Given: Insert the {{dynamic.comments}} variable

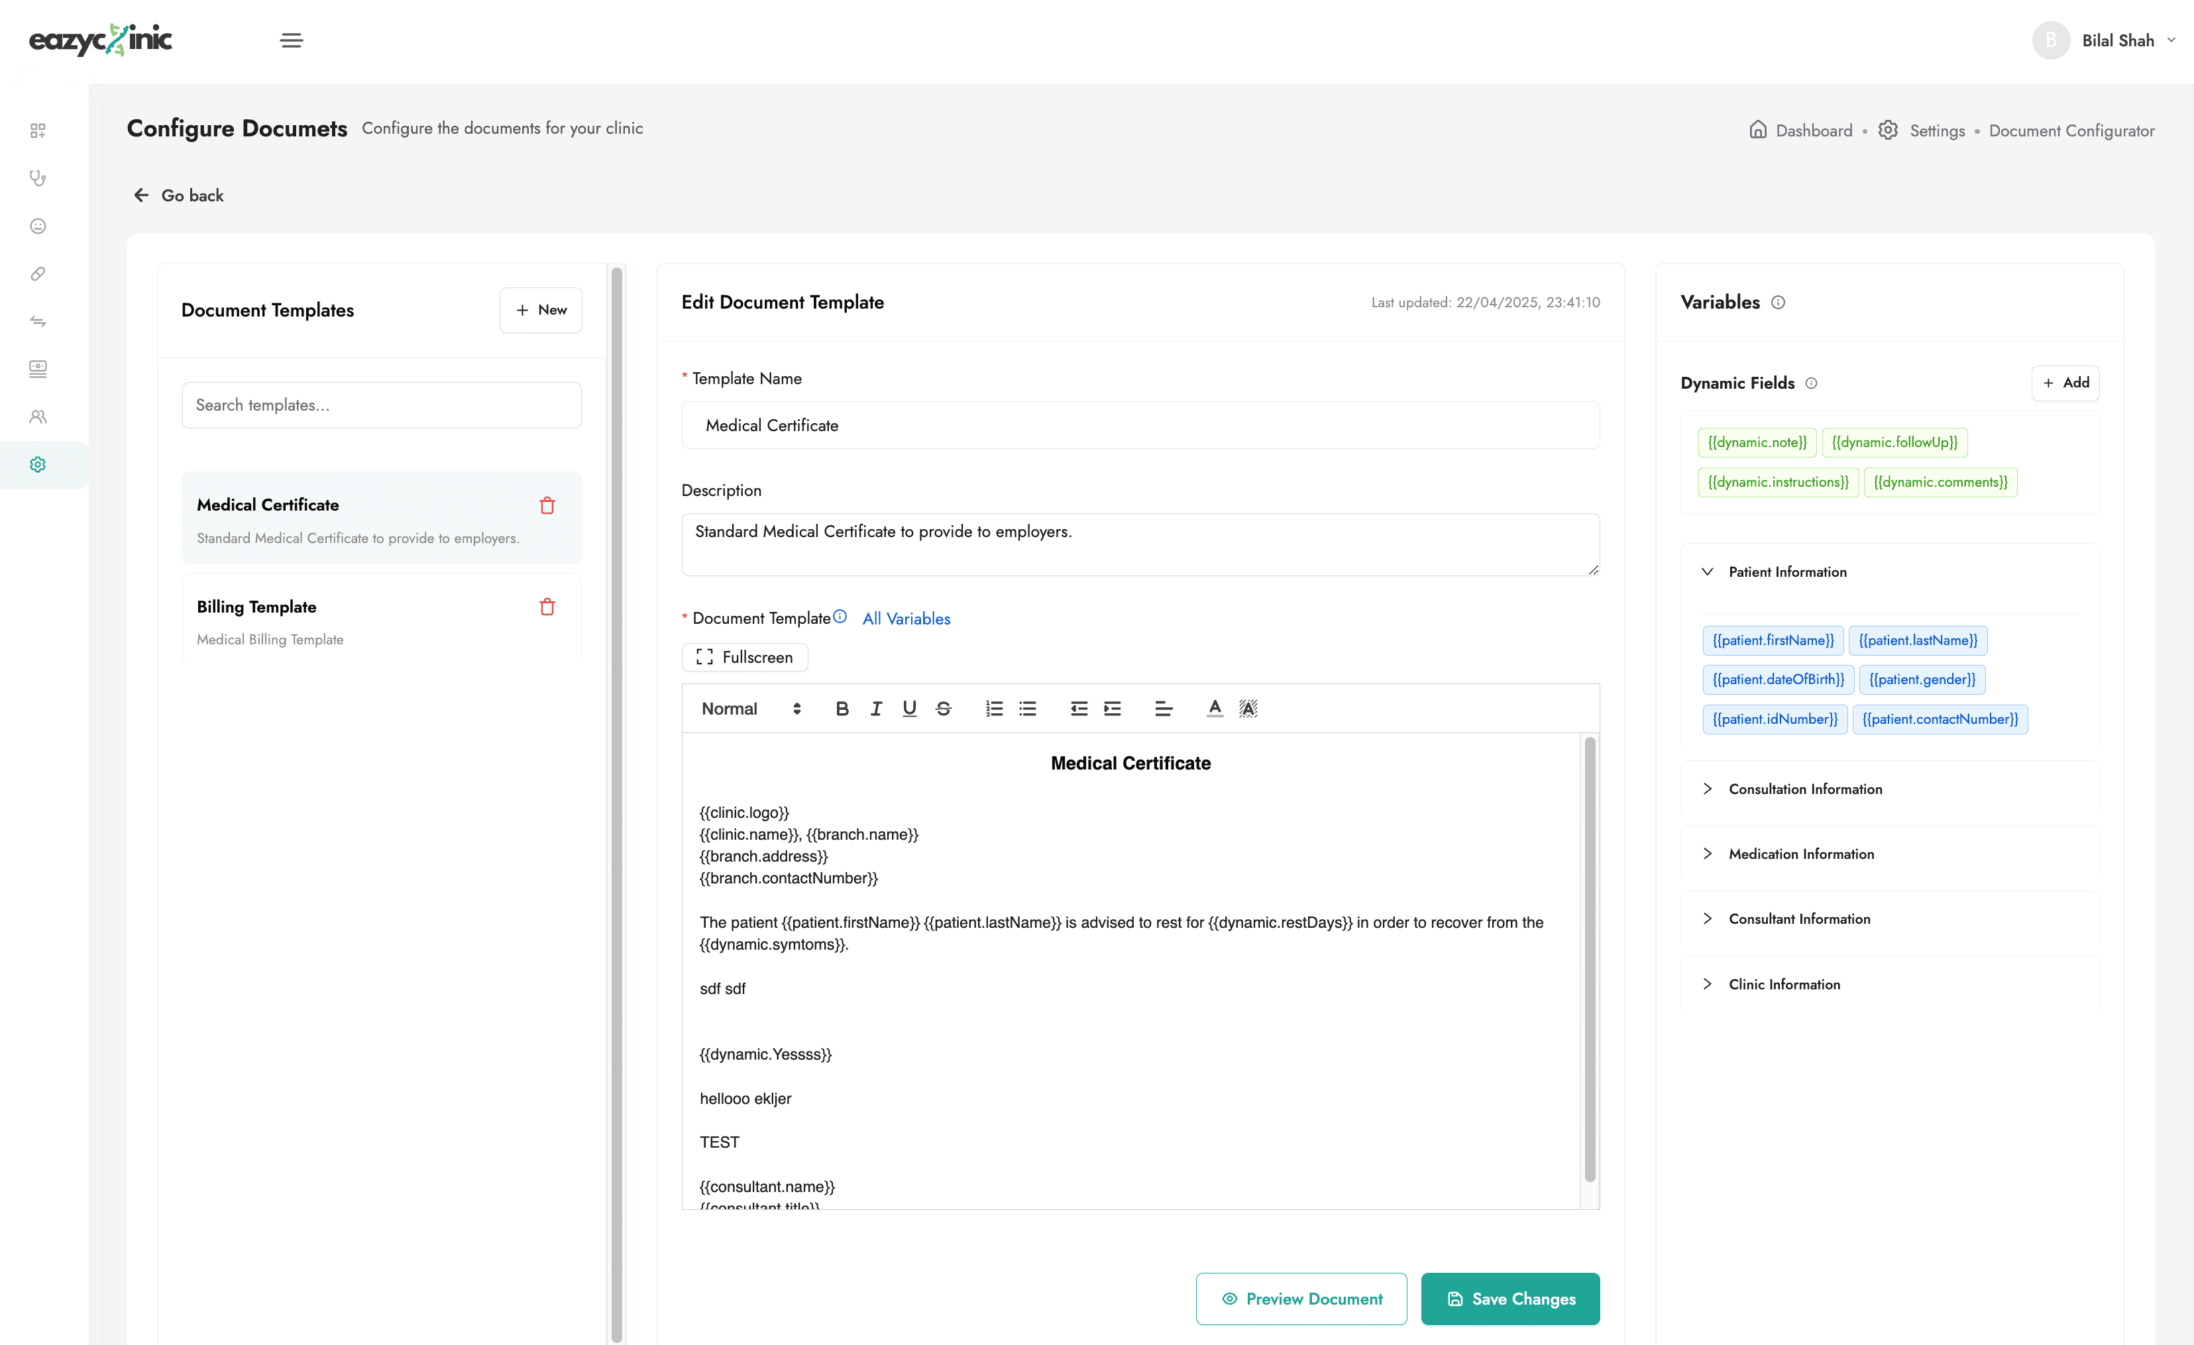Looking at the screenshot, I should tap(1940, 483).
